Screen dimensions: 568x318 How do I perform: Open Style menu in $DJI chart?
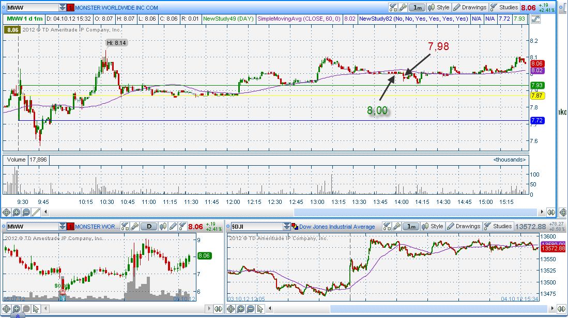(x=433, y=226)
